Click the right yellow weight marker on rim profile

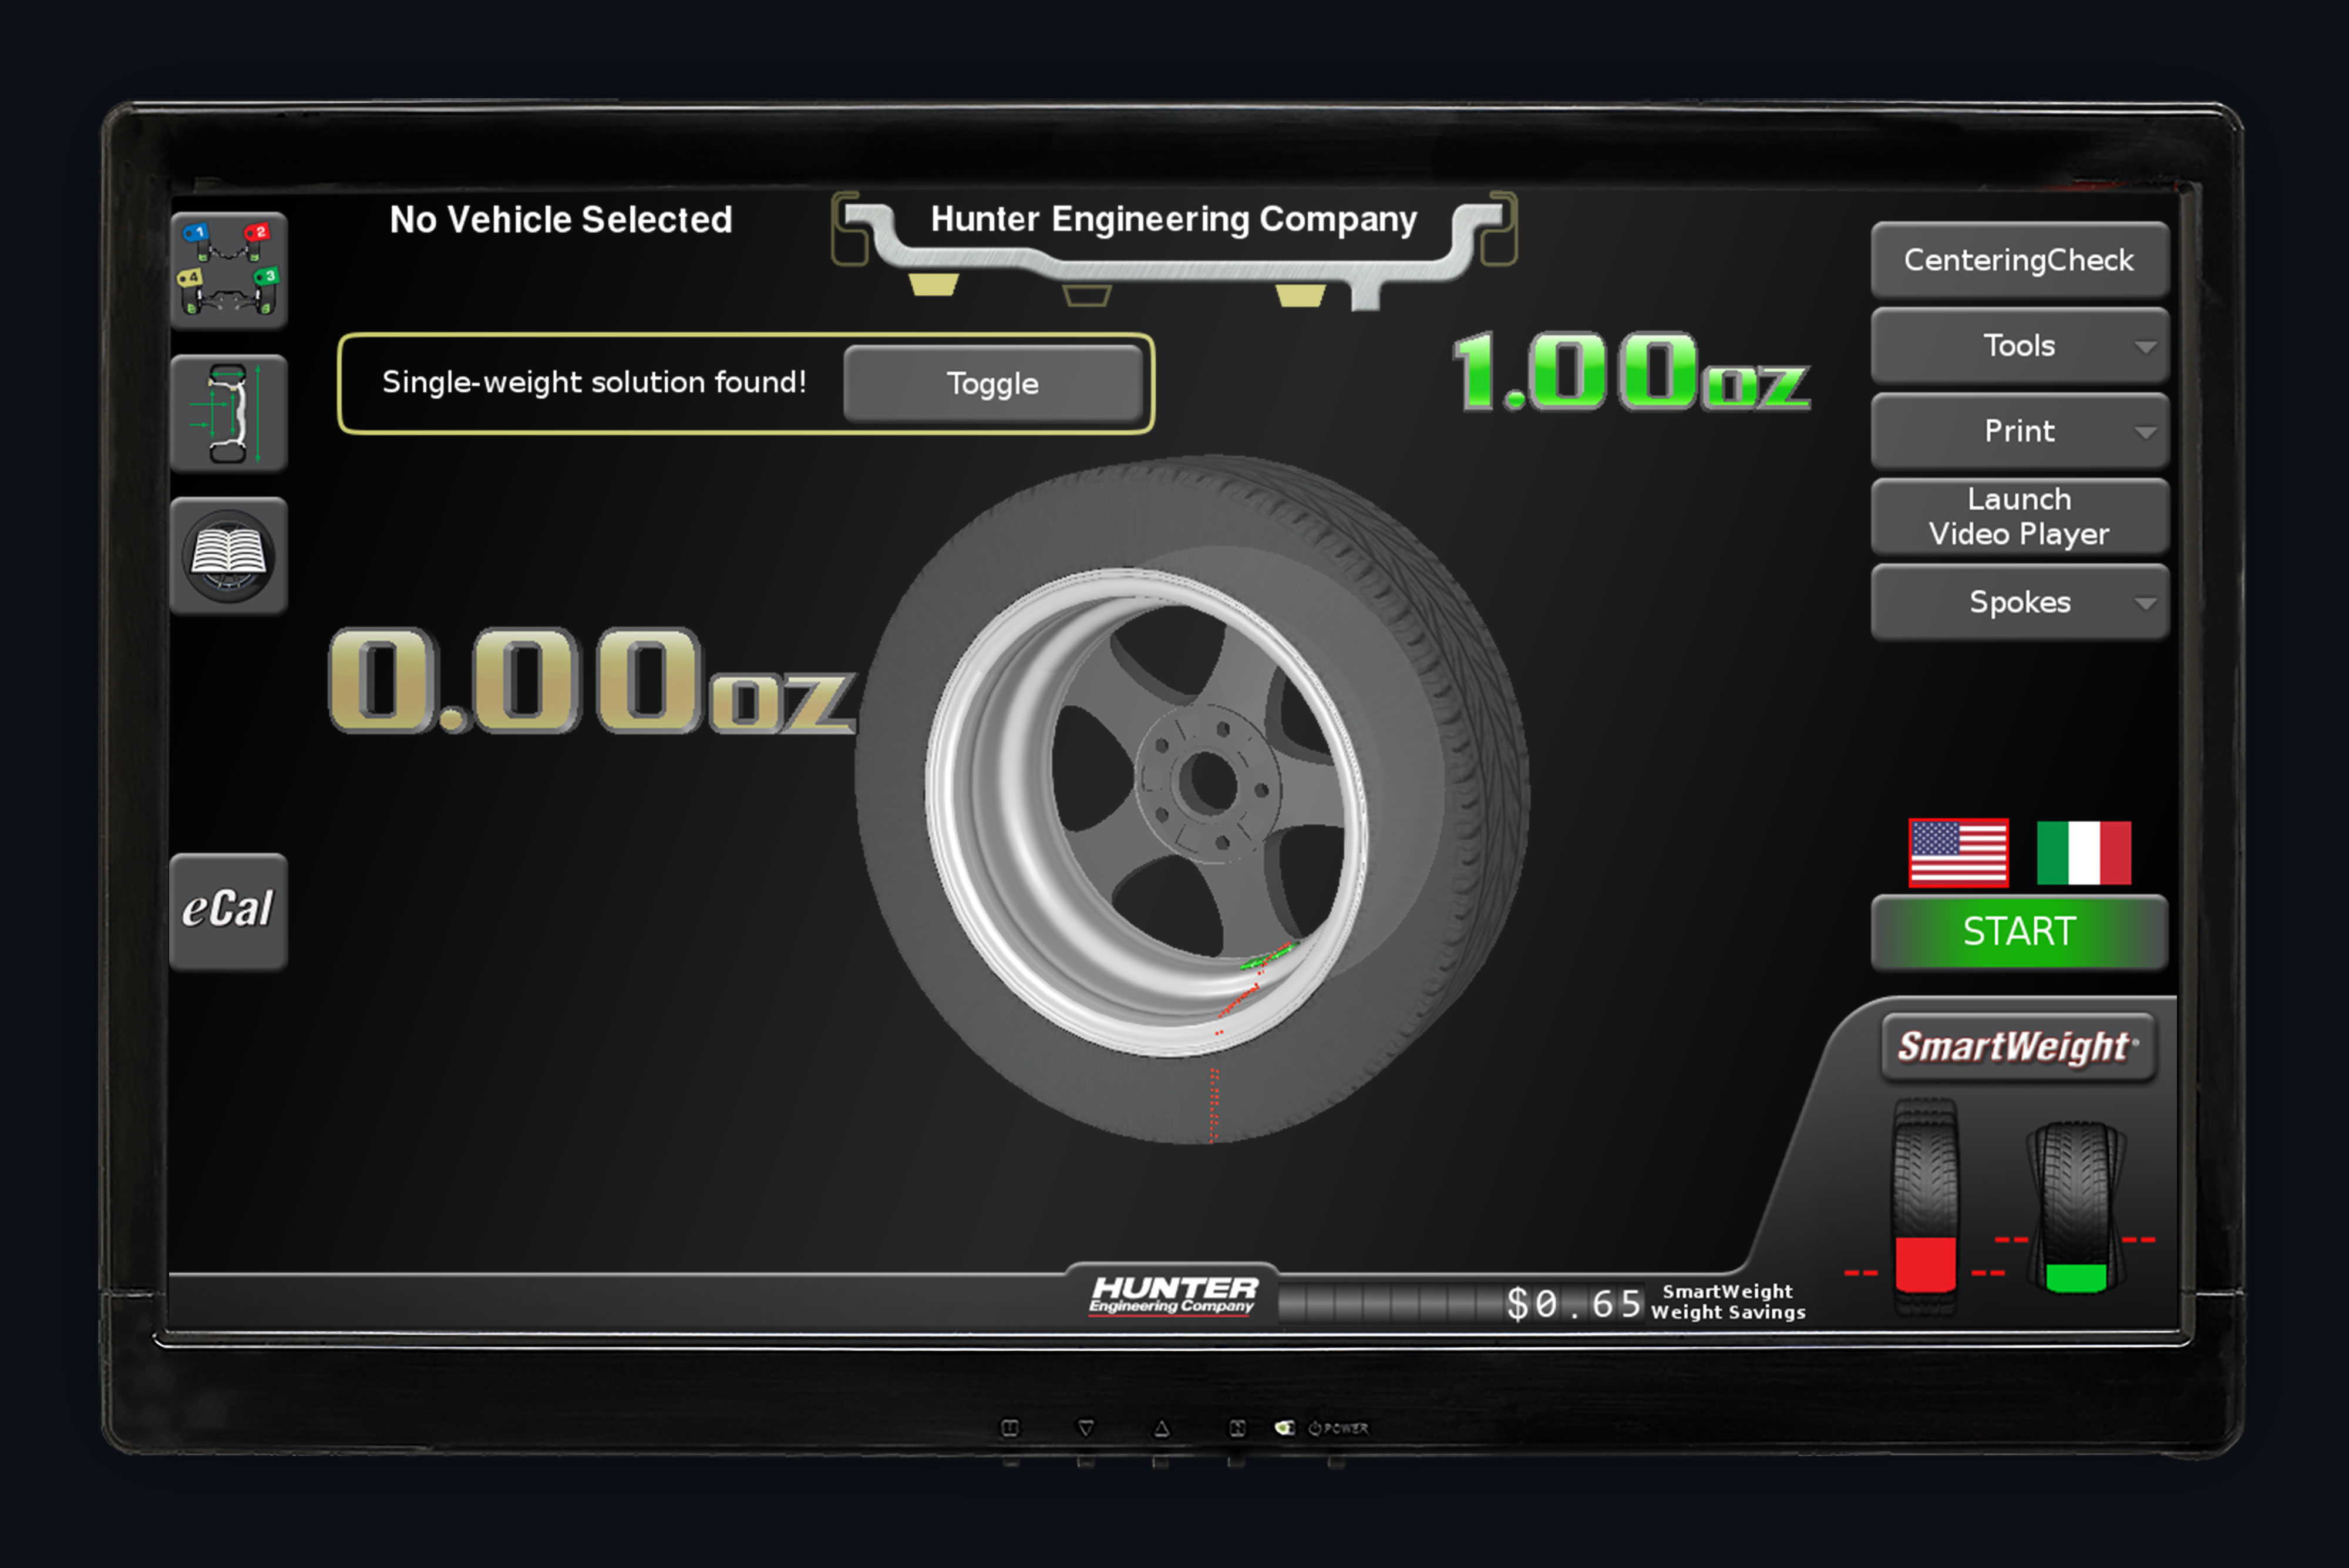coord(1300,295)
